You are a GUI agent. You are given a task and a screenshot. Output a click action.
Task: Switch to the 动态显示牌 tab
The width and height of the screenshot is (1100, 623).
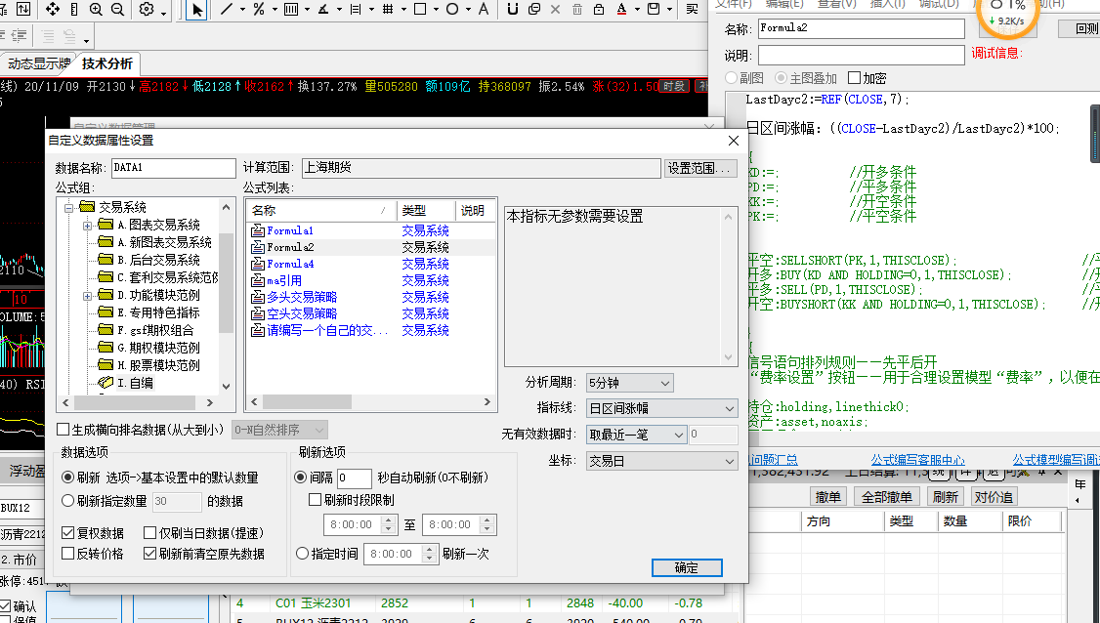(x=38, y=63)
